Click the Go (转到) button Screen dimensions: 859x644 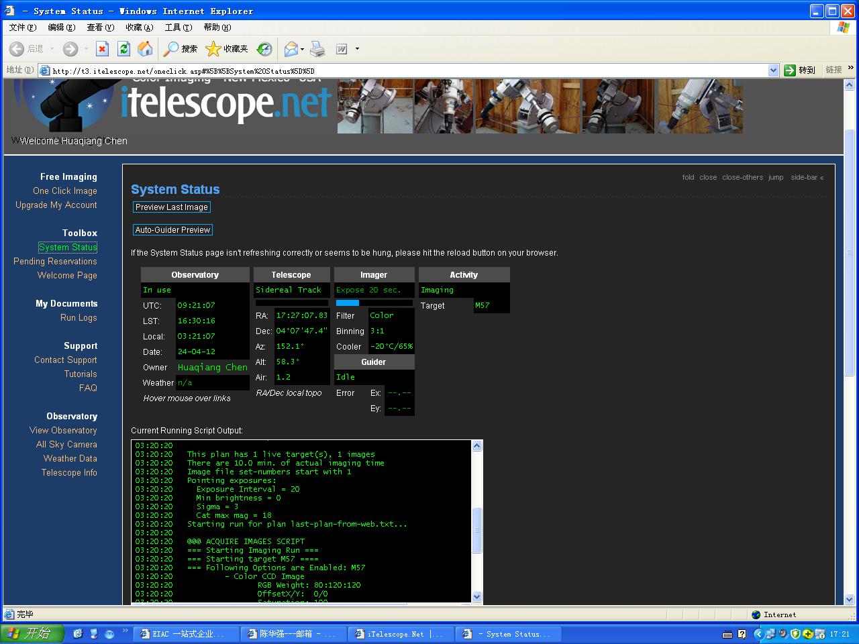point(800,70)
